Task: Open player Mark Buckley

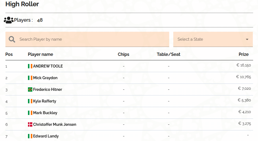Action: pos(45,113)
